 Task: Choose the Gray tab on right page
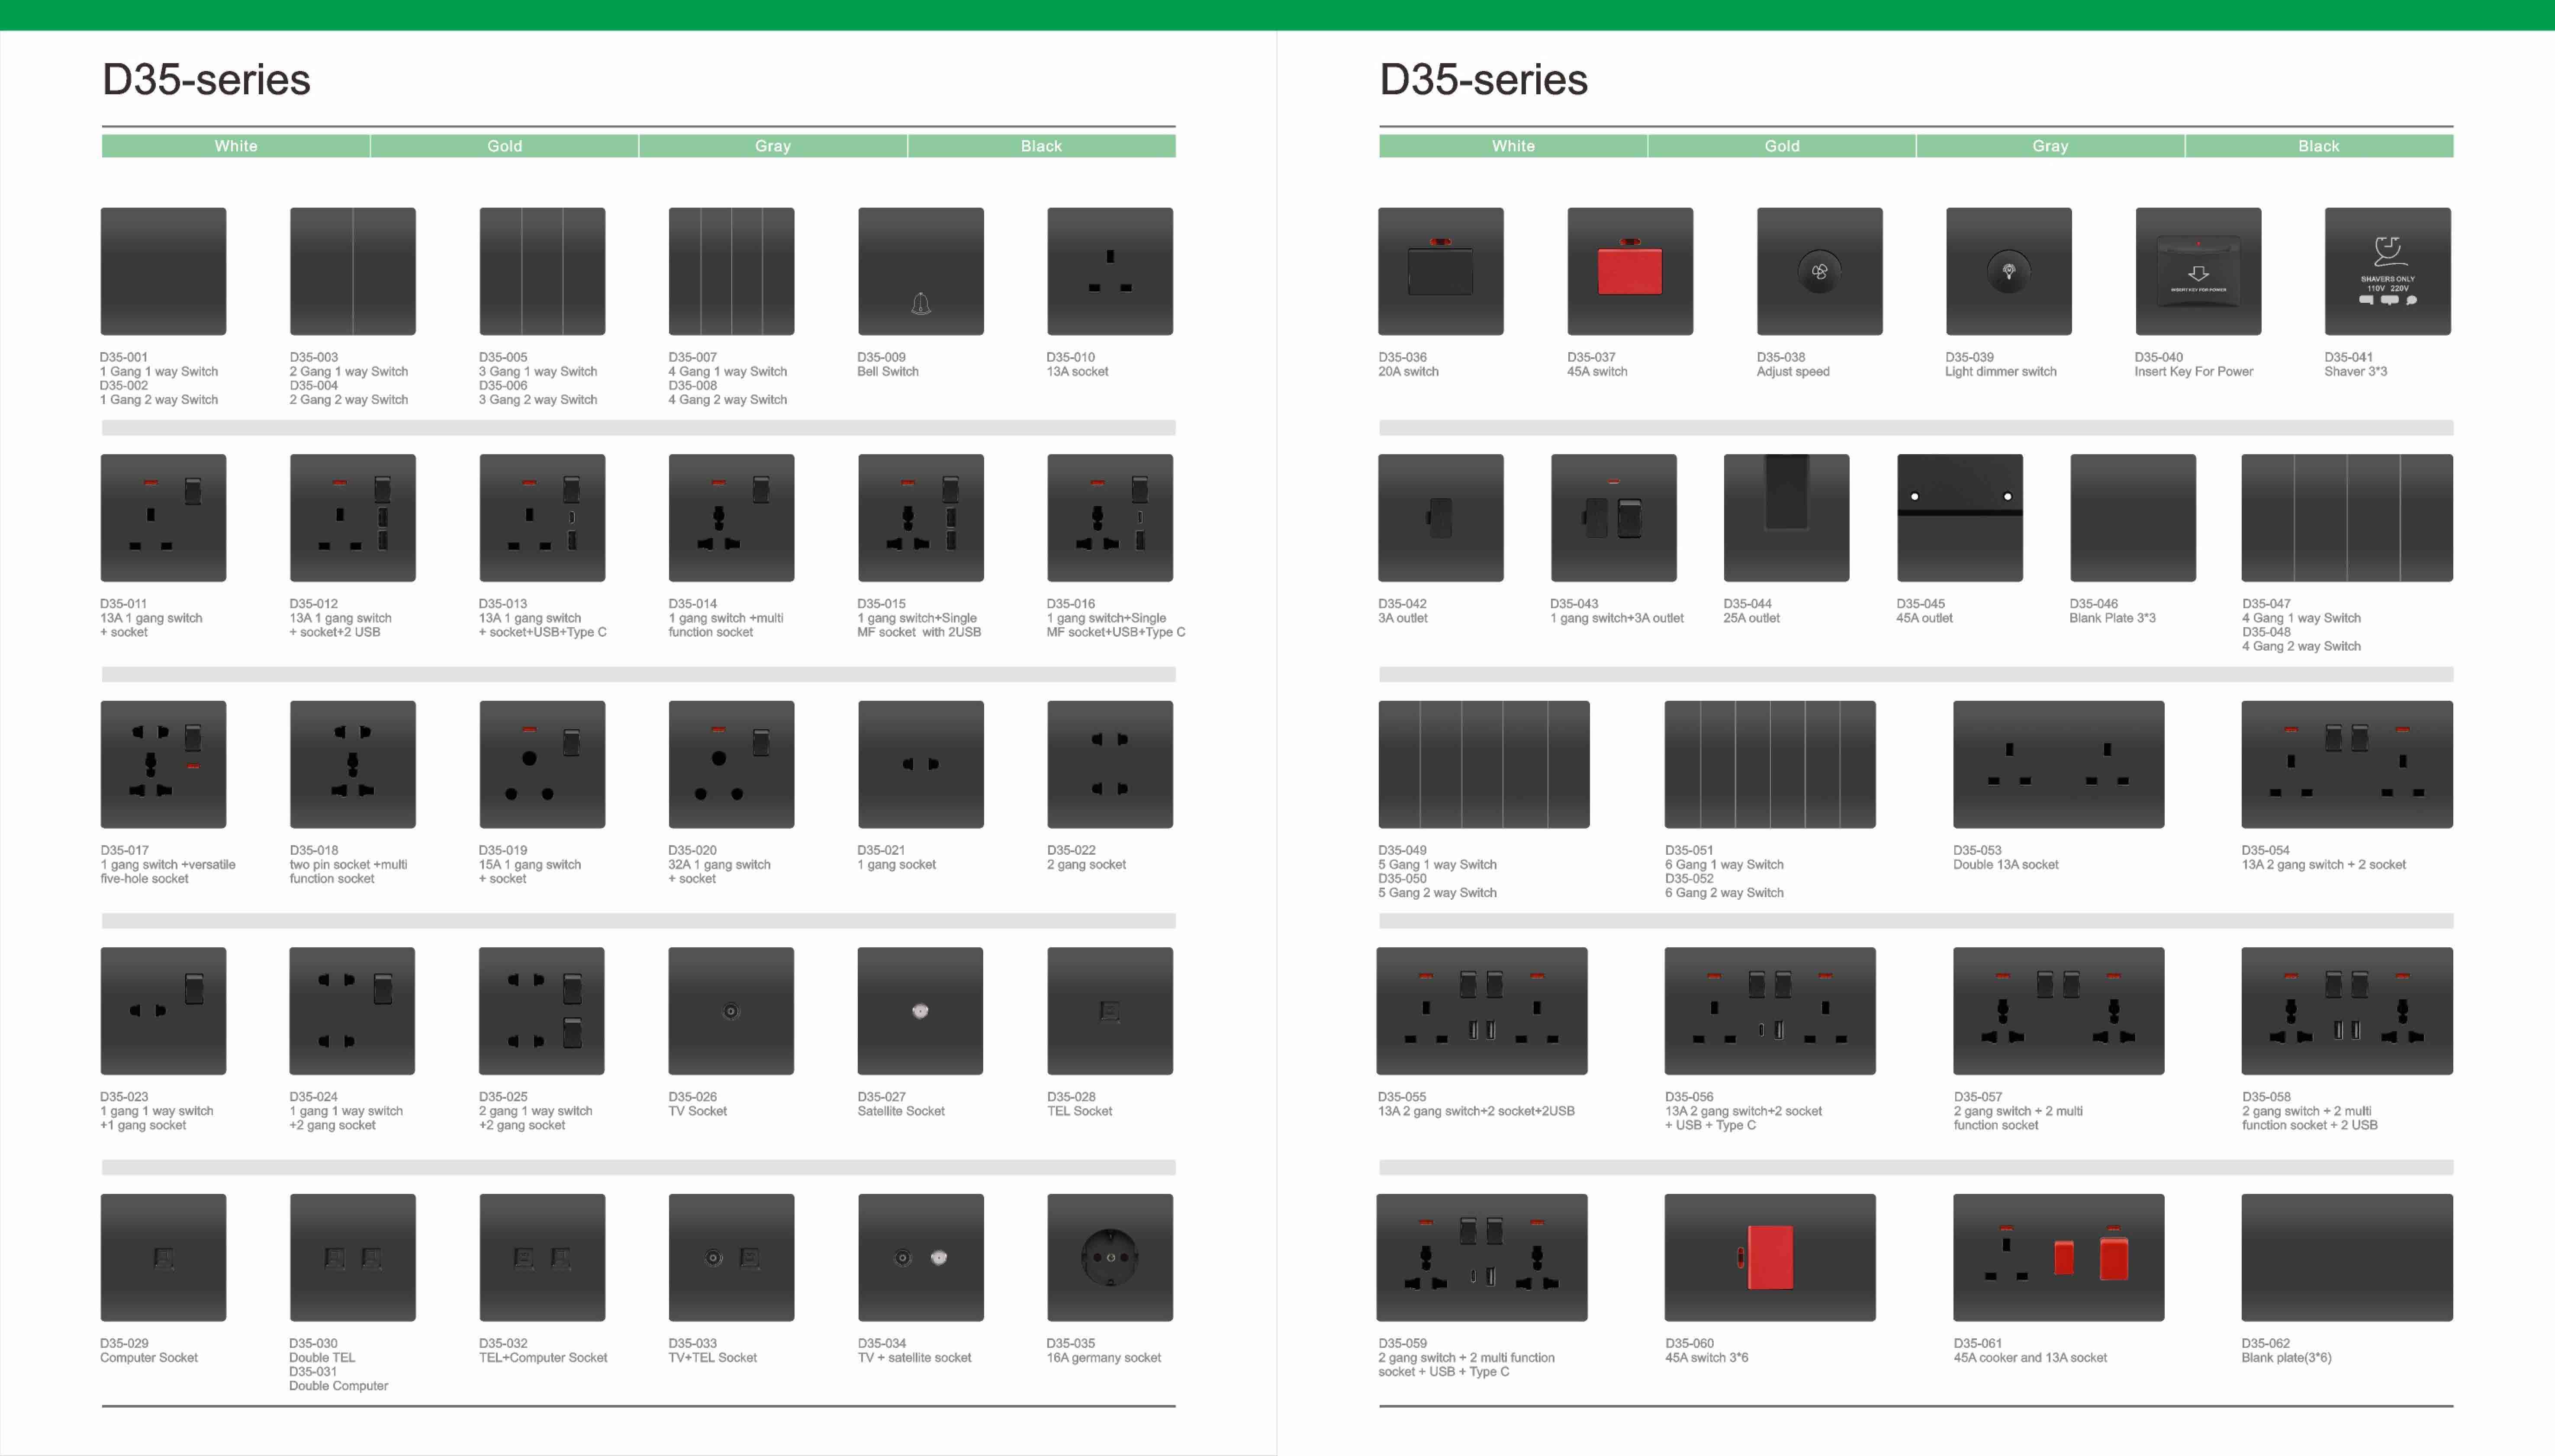(x=2051, y=146)
